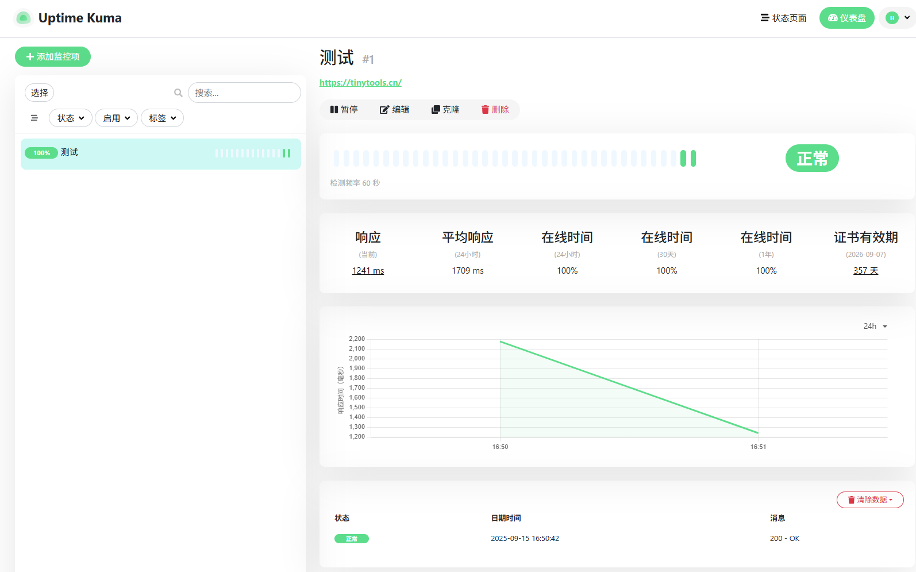Click the latest green heartbeat bar
This screenshot has height=572, width=916.
click(x=694, y=158)
